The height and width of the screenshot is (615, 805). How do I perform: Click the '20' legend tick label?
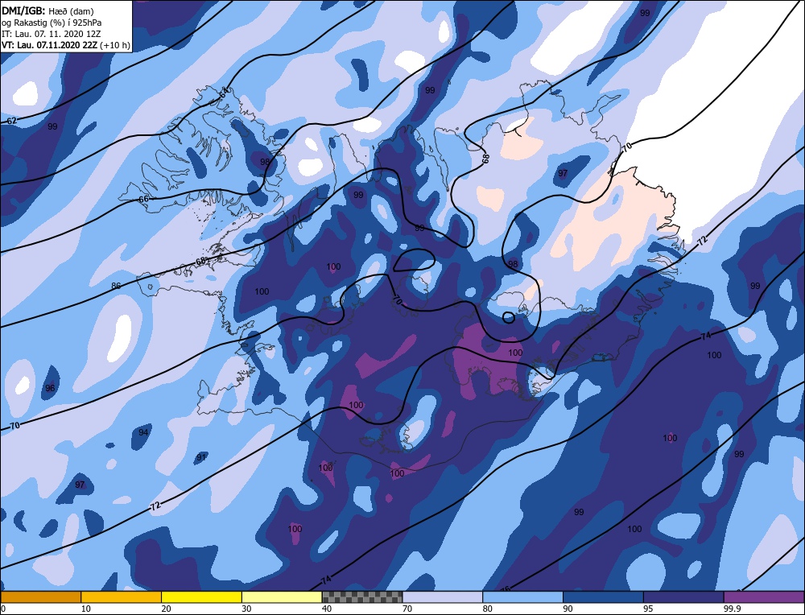pyautogui.click(x=167, y=609)
